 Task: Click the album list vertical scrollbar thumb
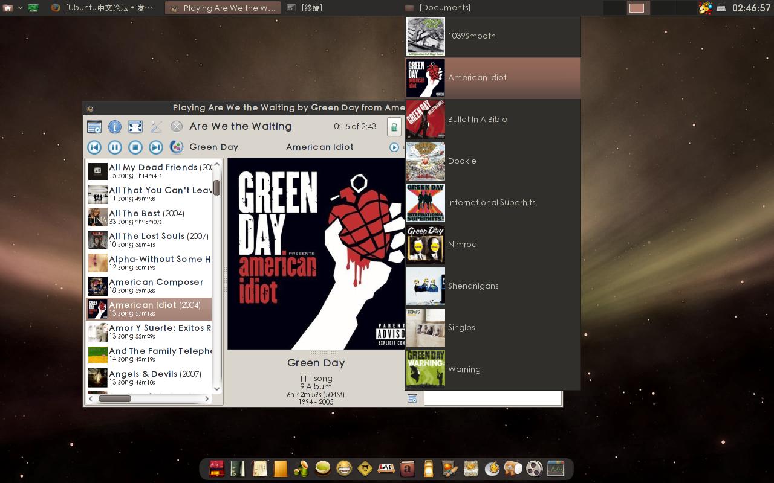coord(216,188)
